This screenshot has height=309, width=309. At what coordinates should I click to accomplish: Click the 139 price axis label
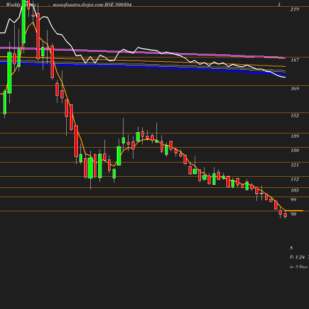click(x=295, y=136)
